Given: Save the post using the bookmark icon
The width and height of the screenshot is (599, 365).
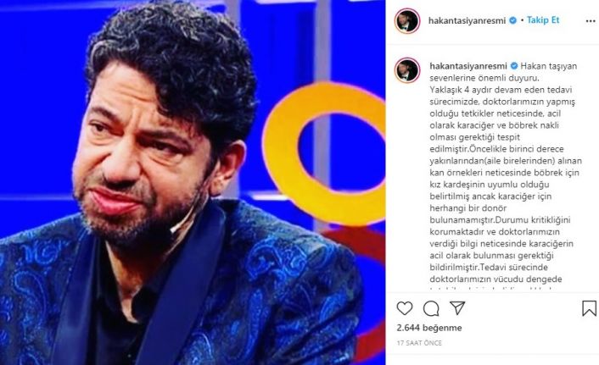Looking at the screenshot, I should pyautogui.click(x=589, y=308).
